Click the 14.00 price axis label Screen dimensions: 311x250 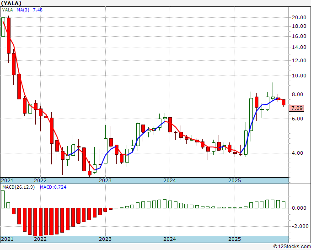[299, 47]
